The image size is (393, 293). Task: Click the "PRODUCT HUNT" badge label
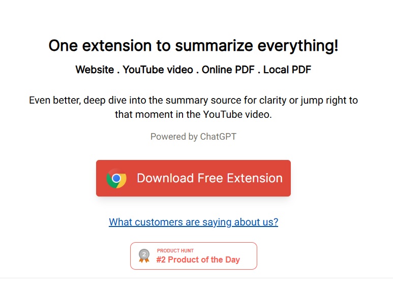[x=175, y=250]
